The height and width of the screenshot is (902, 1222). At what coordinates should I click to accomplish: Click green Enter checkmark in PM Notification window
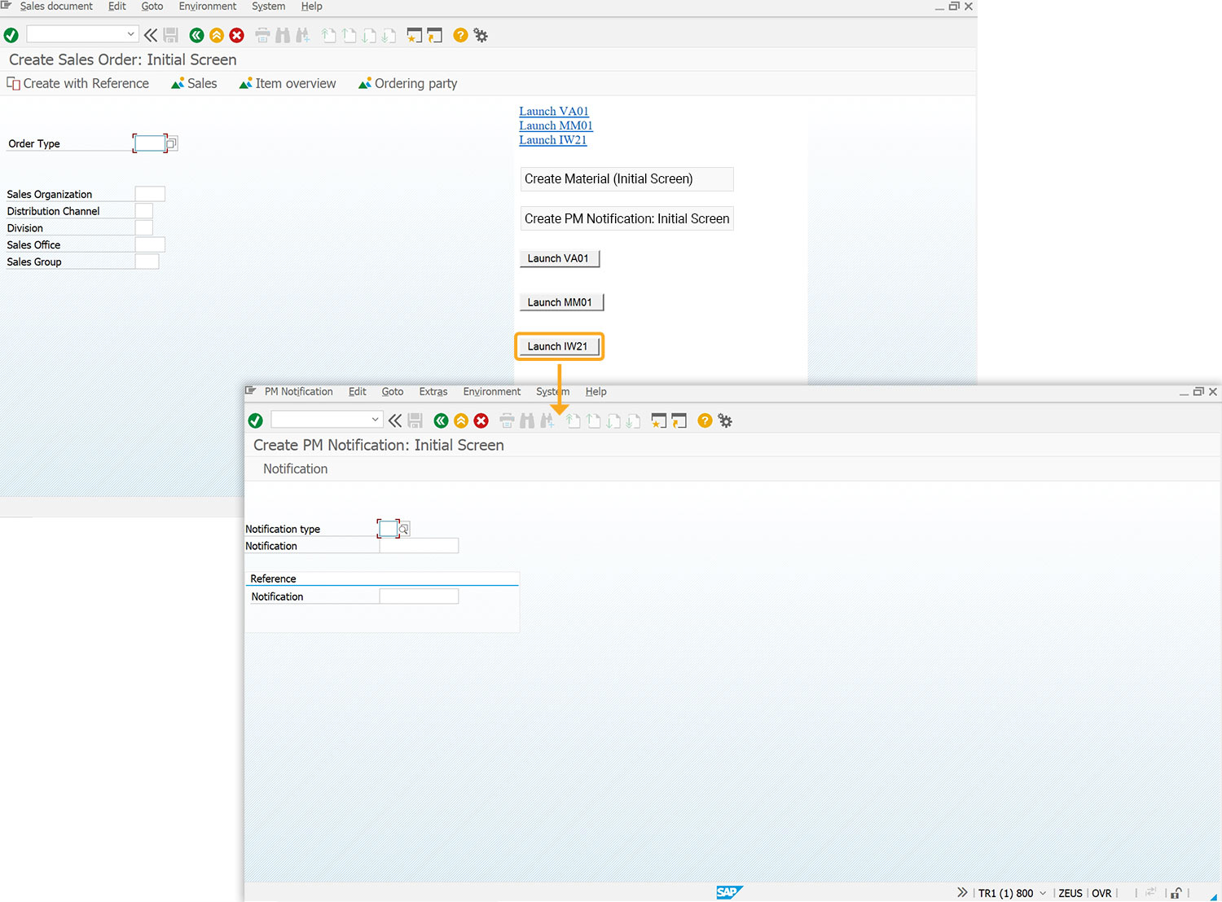(256, 420)
